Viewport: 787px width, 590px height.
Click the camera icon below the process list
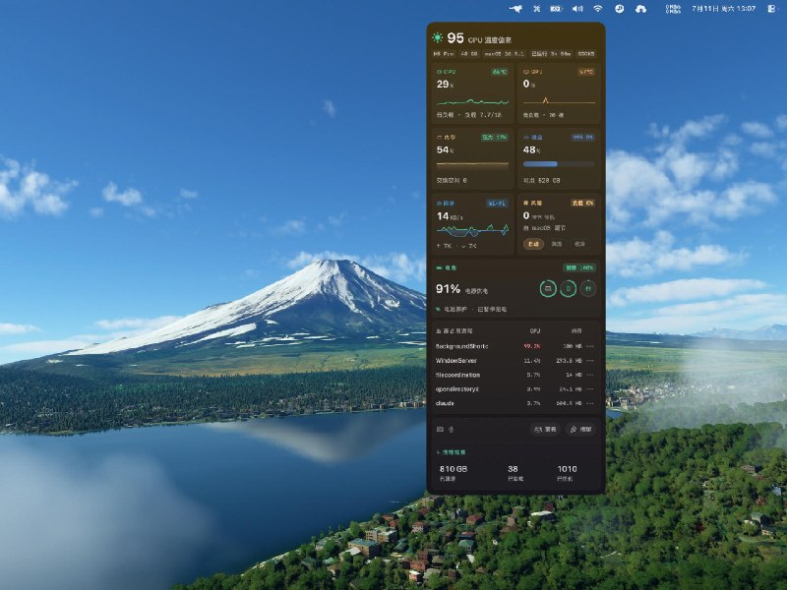[440, 430]
